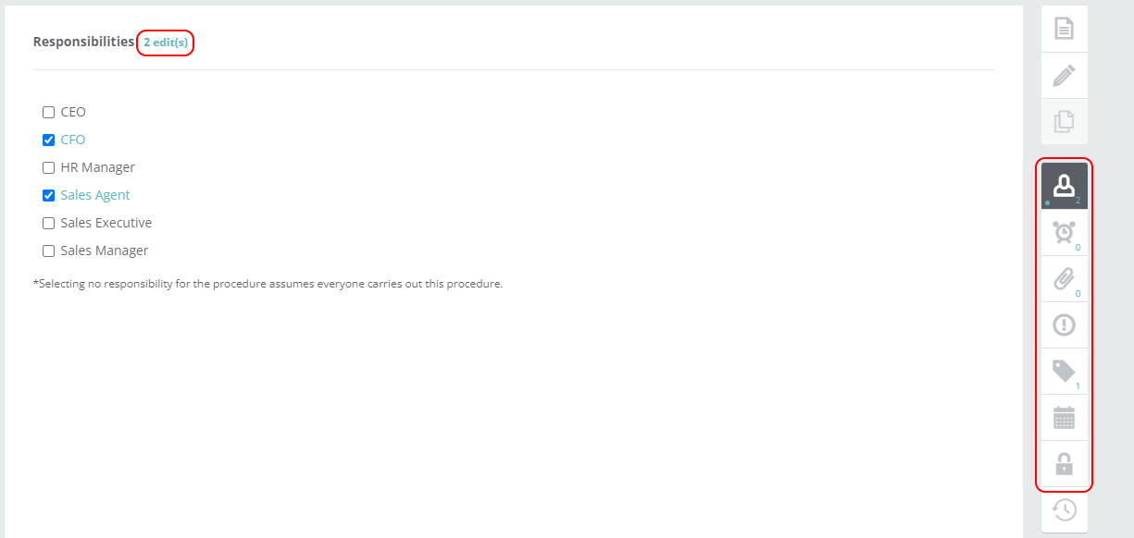Screen dimensions: 1134x538
Task: Tick the HR Manager checkbox
Action: point(49,168)
